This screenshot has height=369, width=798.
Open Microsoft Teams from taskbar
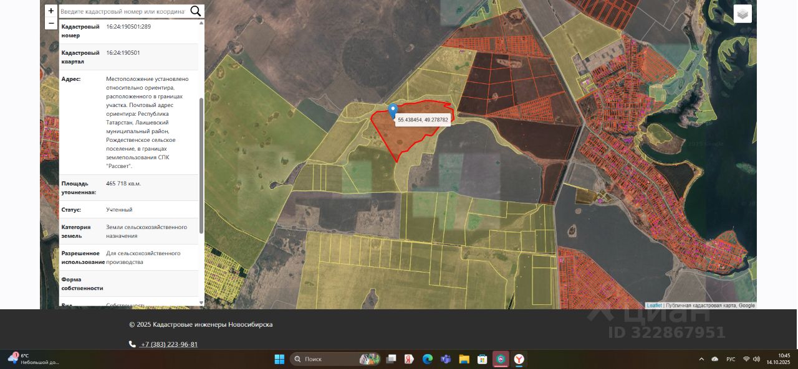(446, 359)
